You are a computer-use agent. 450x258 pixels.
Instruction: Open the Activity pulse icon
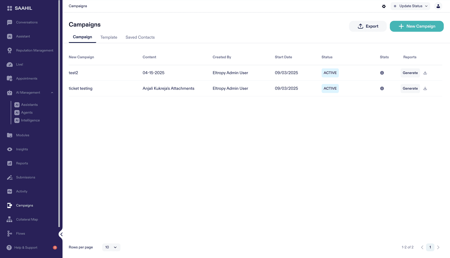tap(10, 191)
